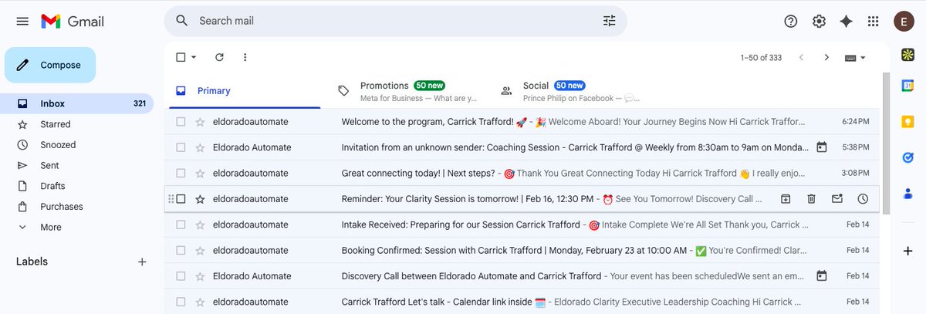Select the Intake Received email checkbox
926x314 pixels.
181,225
